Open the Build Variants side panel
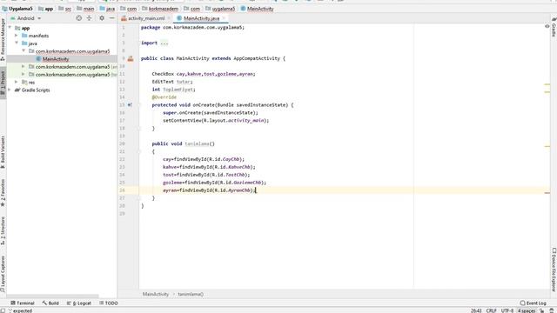This screenshot has height=313, width=557. (3, 152)
